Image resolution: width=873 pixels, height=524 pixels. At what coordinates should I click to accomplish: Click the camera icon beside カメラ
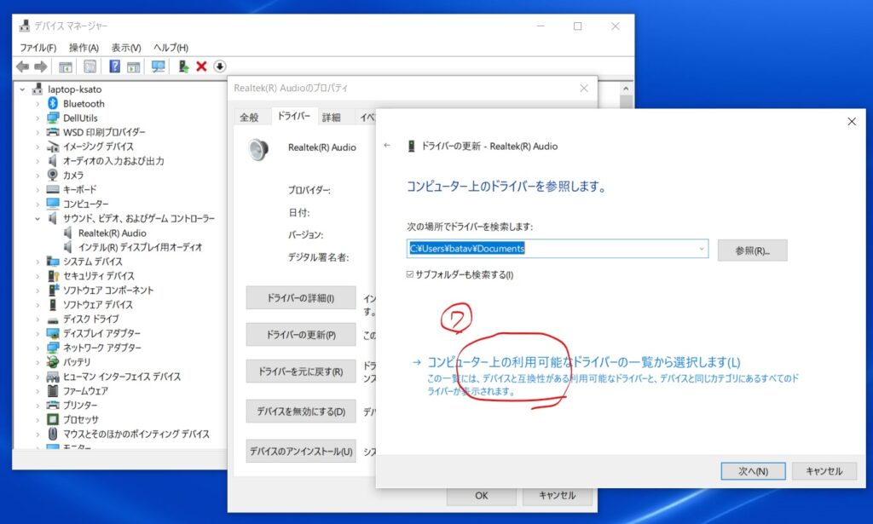pos(53,175)
